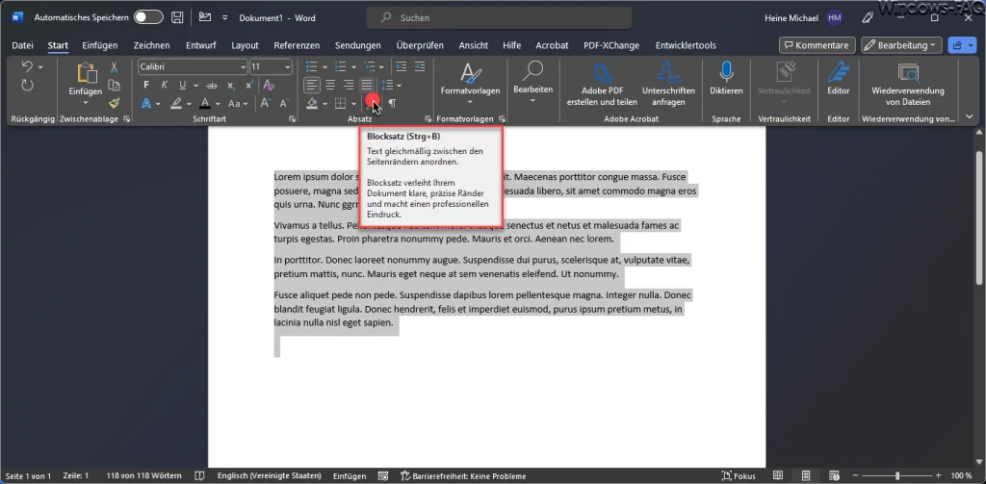Click the Suchen search box
986x484 pixels.
click(500, 17)
